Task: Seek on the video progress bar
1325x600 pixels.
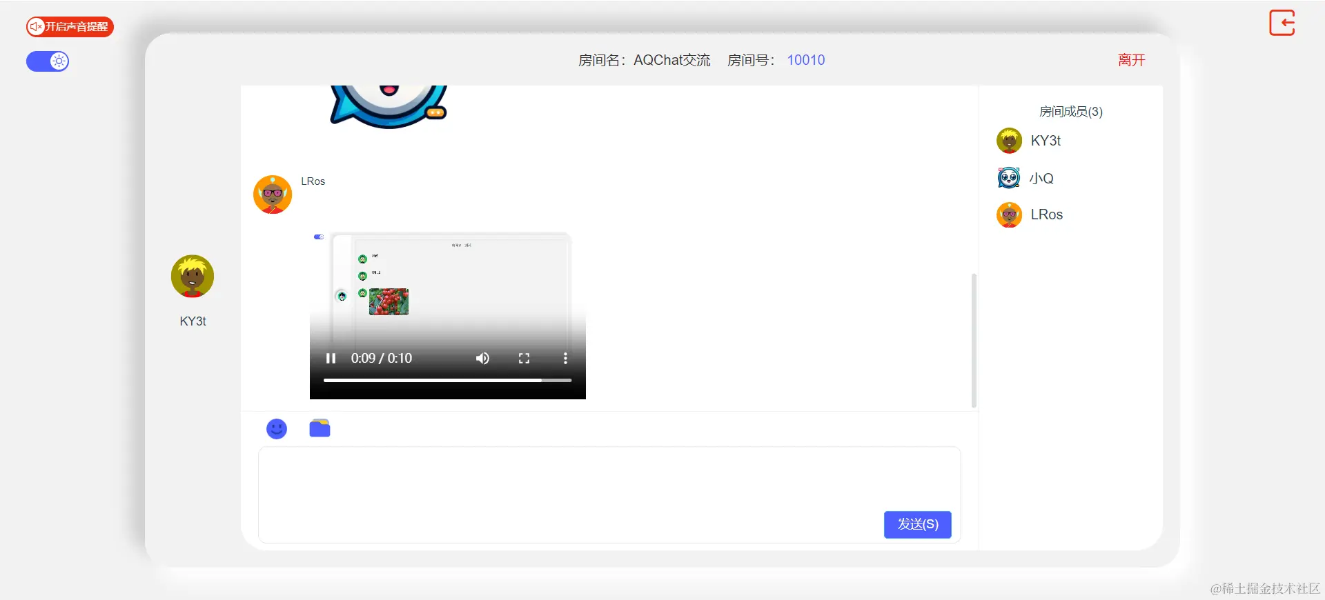Action: pyautogui.click(x=447, y=380)
